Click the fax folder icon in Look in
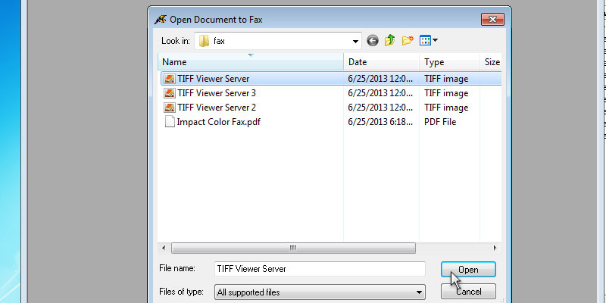This screenshot has height=303, width=606. [205, 41]
